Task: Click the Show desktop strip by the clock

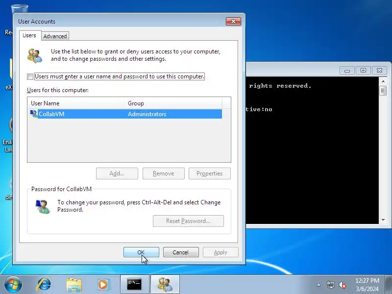Action: click(x=389, y=284)
